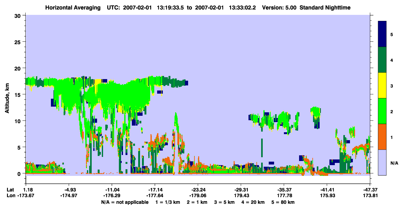411x211 pixels.
Task: Click latitude value -29.31
Action: [241, 190]
